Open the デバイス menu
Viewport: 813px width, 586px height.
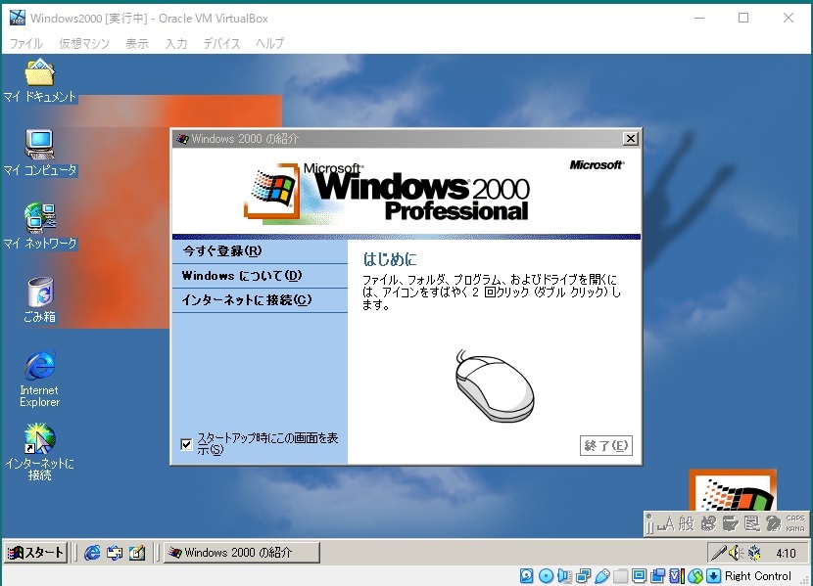pyautogui.click(x=221, y=43)
